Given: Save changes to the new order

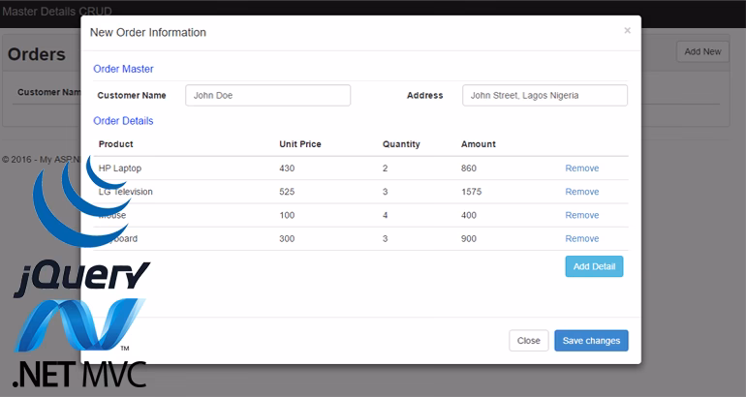Looking at the screenshot, I should [x=591, y=341].
